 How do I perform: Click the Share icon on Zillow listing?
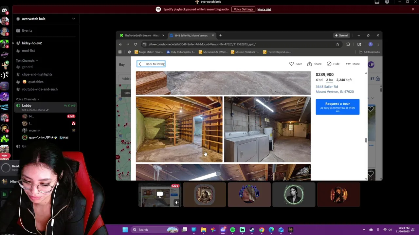click(x=309, y=64)
